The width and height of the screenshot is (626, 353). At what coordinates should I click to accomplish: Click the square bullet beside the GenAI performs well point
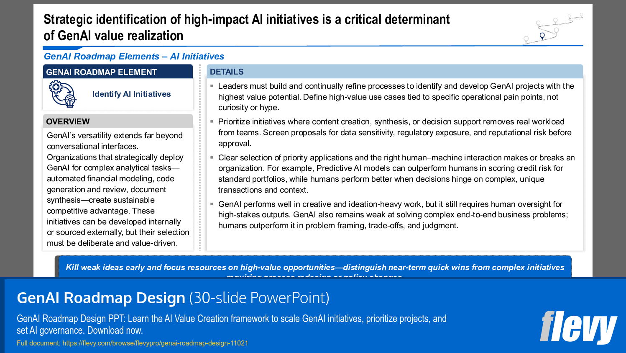pyautogui.click(x=212, y=204)
